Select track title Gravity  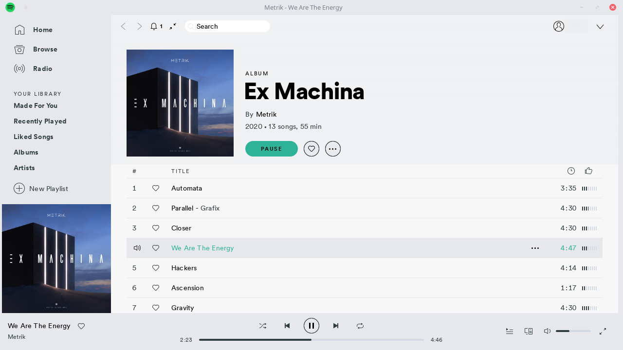pyautogui.click(x=183, y=308)
